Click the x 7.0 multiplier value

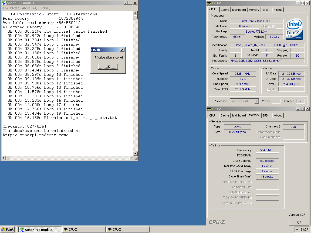(243, 79)
